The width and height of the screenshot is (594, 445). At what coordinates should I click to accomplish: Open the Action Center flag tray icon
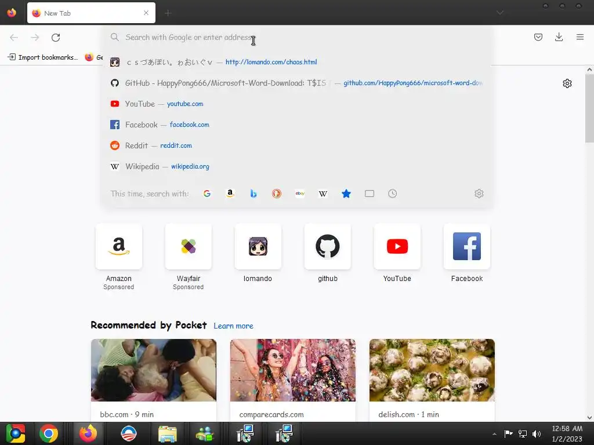(x=508, y=434)
